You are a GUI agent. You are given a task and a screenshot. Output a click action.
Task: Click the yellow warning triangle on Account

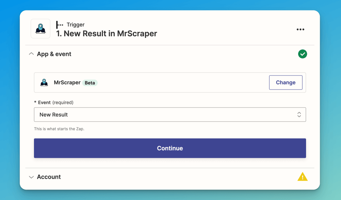tap(302, 176)
